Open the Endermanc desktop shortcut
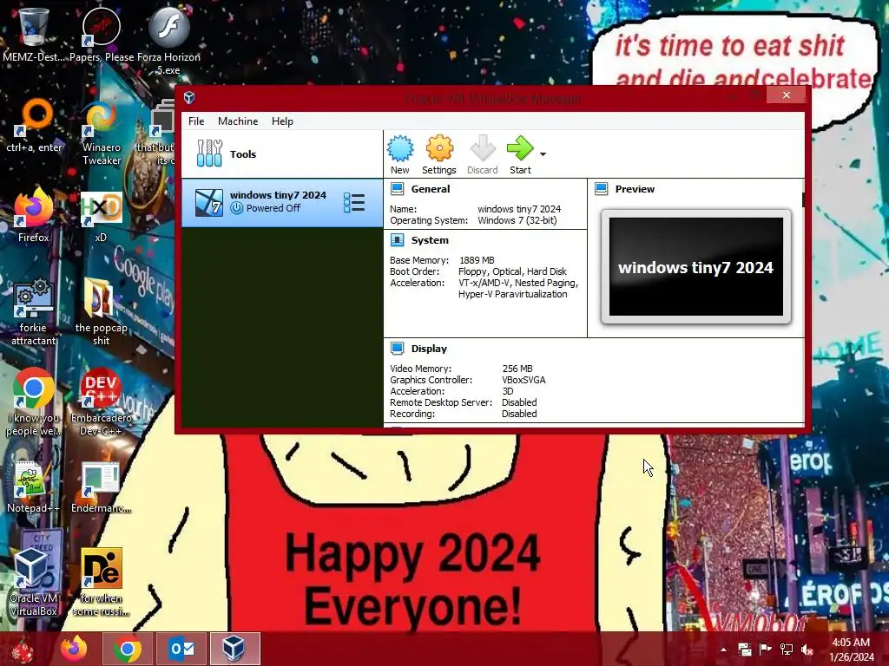Screen dimensions: 889x666 click(x=101, y=487)
